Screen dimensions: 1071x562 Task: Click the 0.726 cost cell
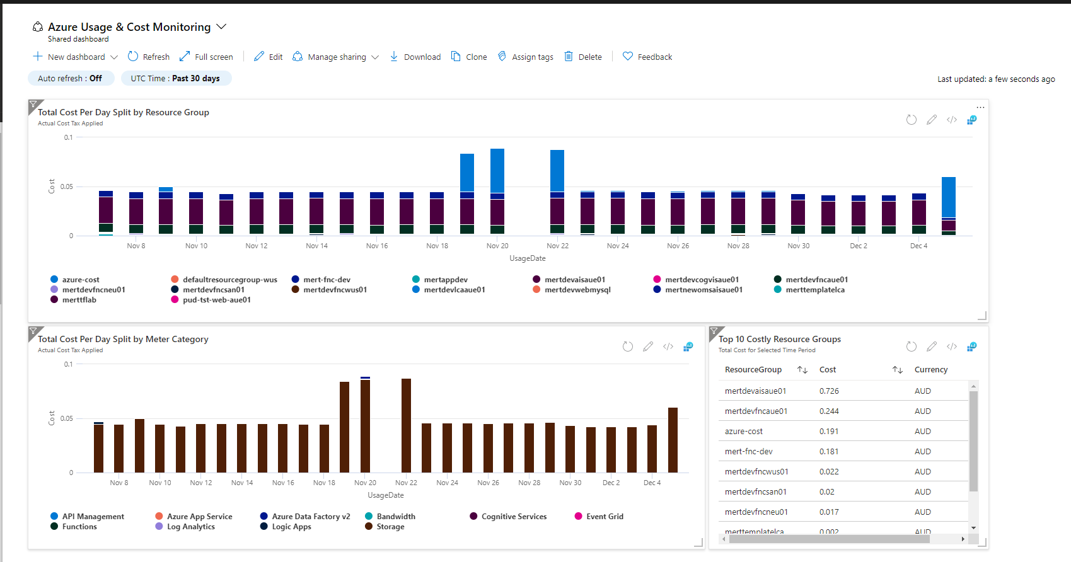(x=829, y=391)
